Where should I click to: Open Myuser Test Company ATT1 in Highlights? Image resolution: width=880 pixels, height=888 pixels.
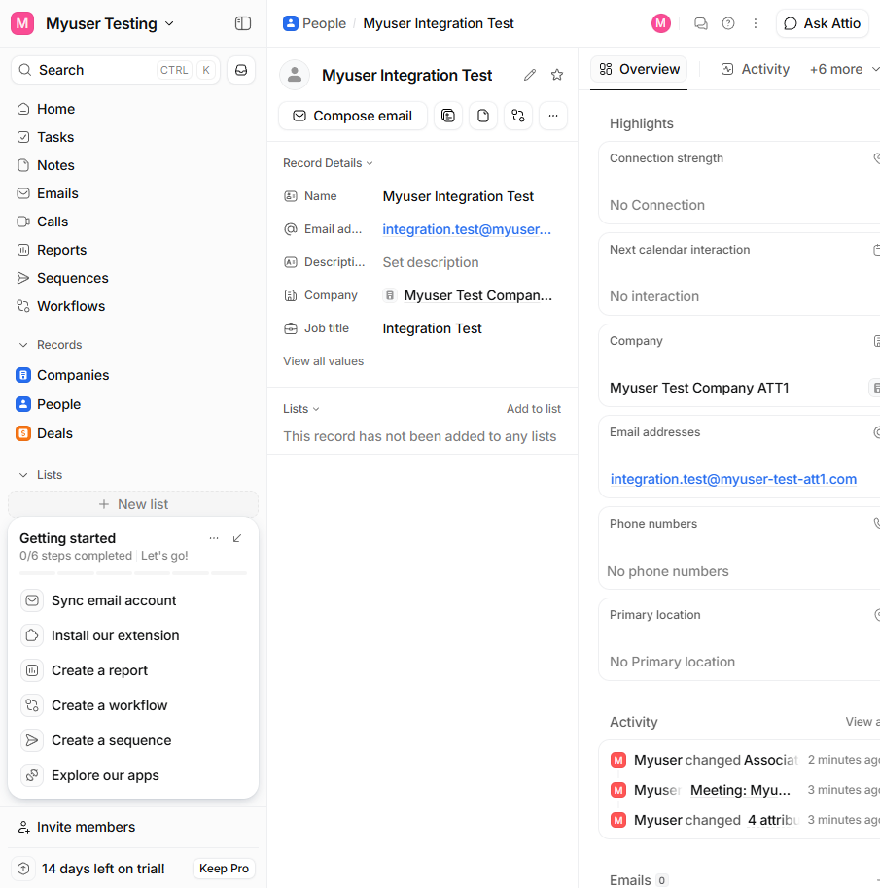699,388
